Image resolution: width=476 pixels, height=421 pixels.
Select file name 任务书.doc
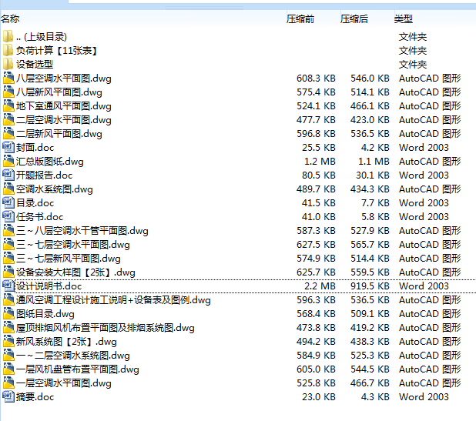39,217
